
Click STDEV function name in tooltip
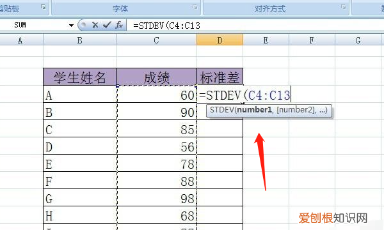222,110
